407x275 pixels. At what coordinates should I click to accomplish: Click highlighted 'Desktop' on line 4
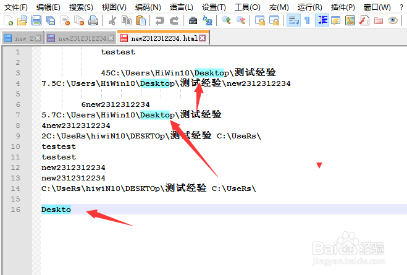(x=157, y=83)
